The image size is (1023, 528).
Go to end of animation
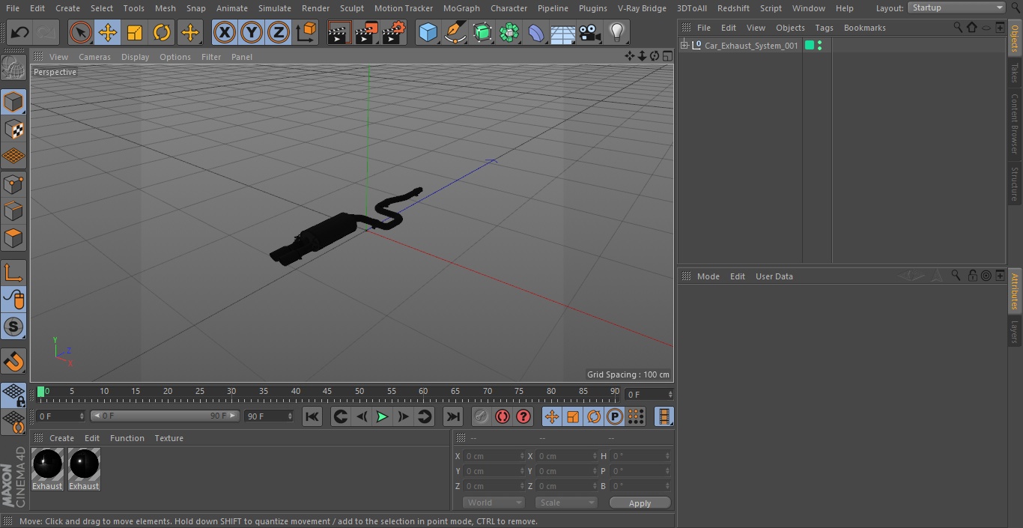coord(453,416)
